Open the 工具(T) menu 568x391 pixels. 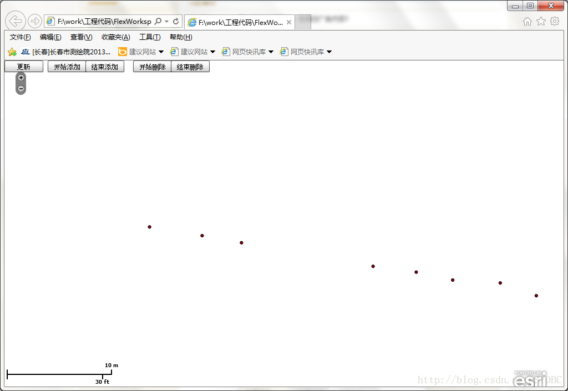pyautogui.click(x=150, y=37)
